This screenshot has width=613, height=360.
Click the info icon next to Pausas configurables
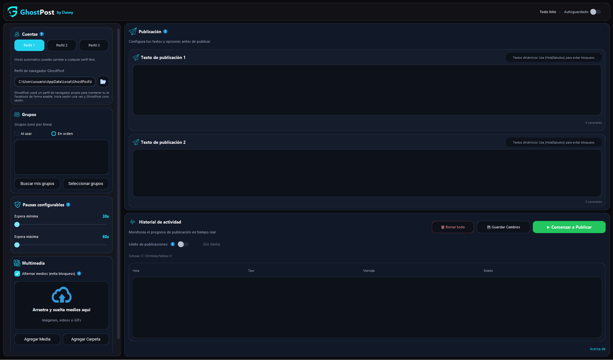pos(68,205)
